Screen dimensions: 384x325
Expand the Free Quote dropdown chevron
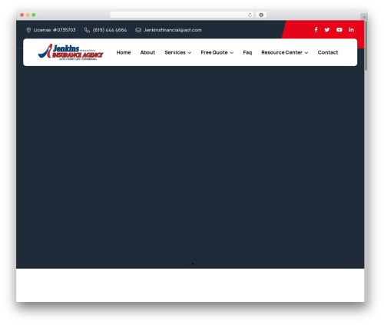(232, 53)
